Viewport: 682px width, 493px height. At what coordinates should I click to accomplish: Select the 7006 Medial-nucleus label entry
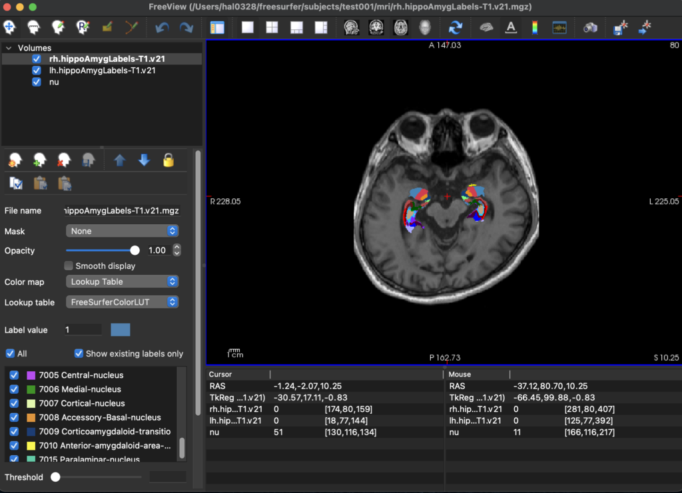click(x=80, y=389)
